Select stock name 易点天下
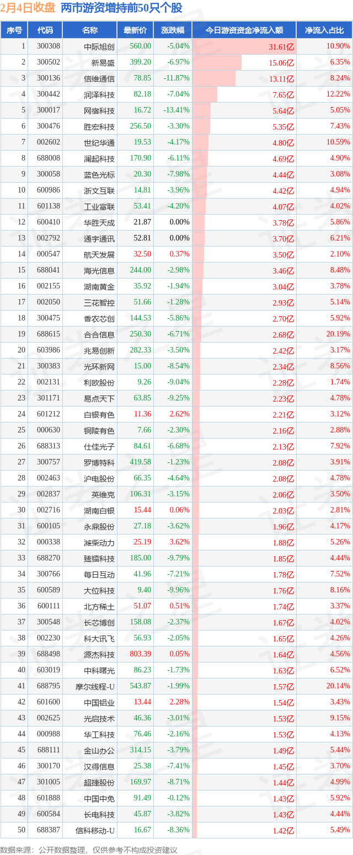 tap(99, 398)
